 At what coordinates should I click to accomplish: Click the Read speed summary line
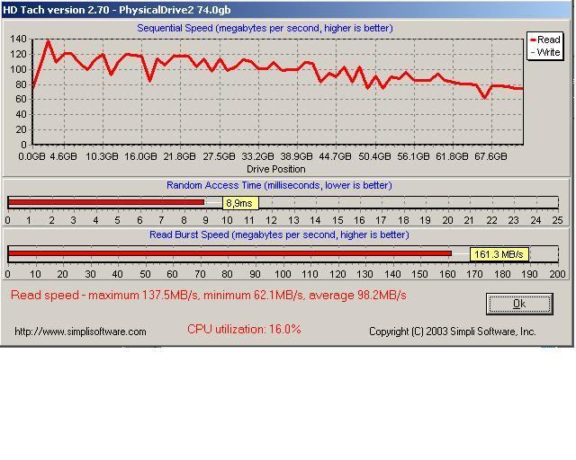pos(209,296)
